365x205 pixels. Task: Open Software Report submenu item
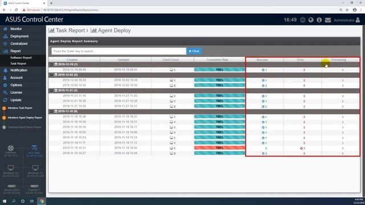click(21, 58)
